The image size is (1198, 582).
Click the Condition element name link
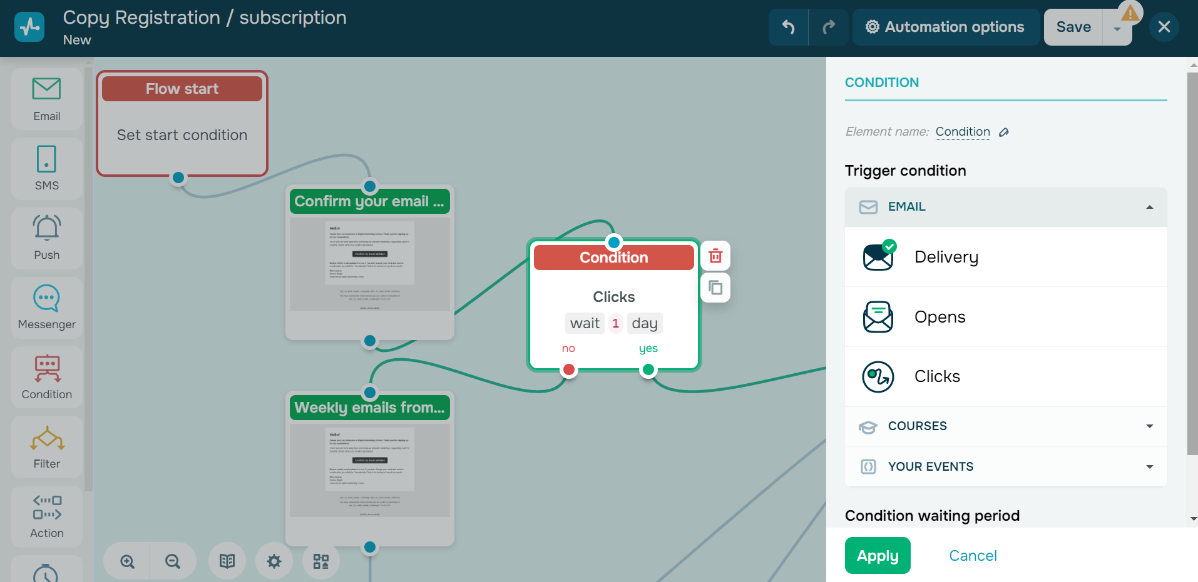[963, 132]
